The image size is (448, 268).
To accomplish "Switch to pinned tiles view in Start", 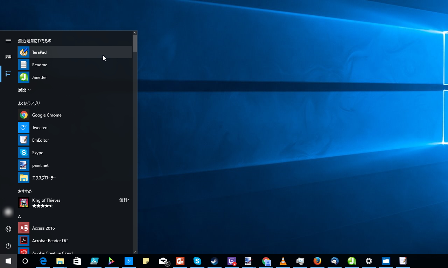I will (8, 57).
